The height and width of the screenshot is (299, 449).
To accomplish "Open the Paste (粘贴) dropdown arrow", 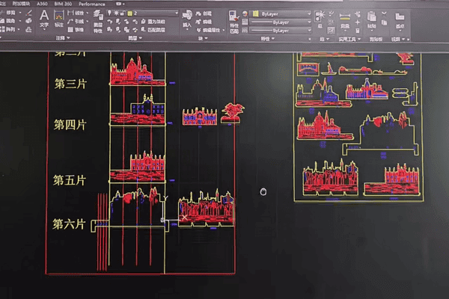I will point(371,30).
